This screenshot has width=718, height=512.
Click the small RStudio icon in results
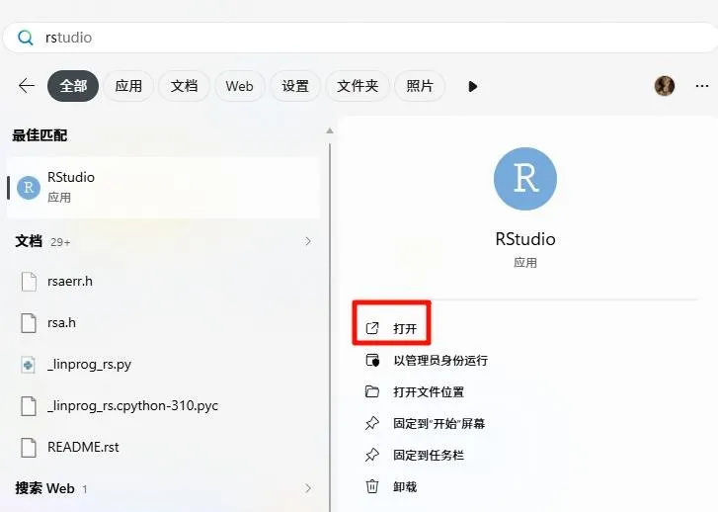point(29,188)
